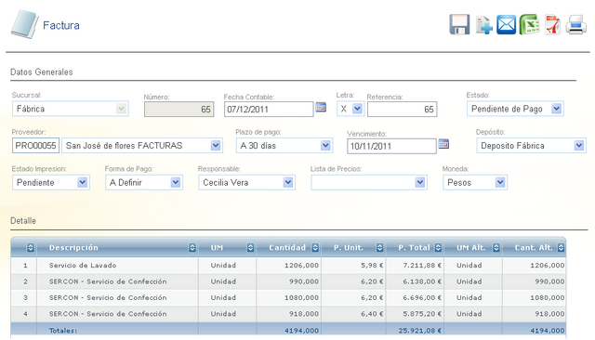Open the Depósito dropdown
Viewport: 595px width, 340px height.
pyautogui.click(x=531, y=146)
